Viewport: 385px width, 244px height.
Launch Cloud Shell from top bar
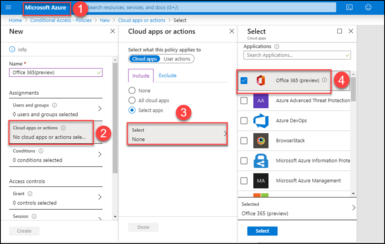[349, 7]
